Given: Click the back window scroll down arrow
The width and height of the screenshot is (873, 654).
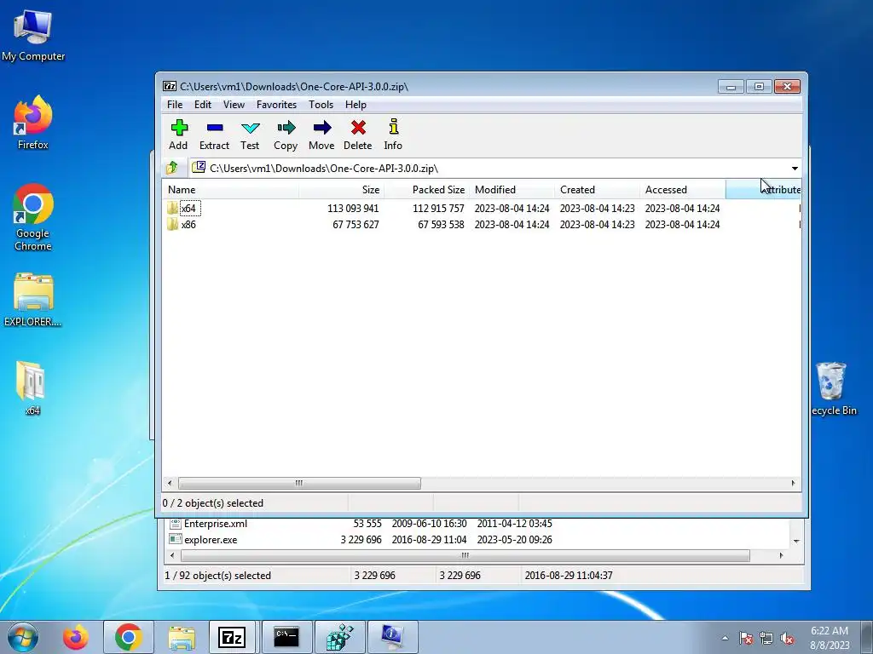Looking at the screenshot, I should click(x=796, y=541).
